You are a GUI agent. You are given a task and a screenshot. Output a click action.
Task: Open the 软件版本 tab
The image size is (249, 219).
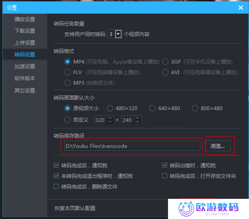click(25, 78)
